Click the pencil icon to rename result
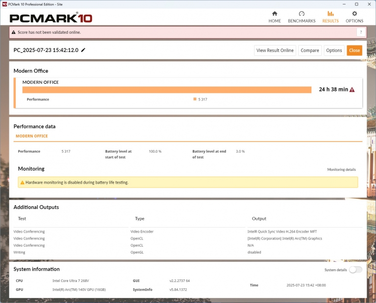The image size is (376, 303). [x=83, y=50]
